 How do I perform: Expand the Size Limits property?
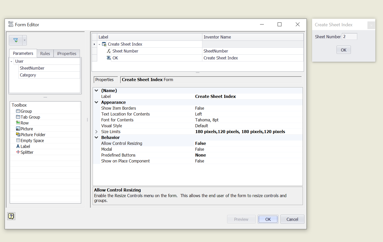coord(96,132)
